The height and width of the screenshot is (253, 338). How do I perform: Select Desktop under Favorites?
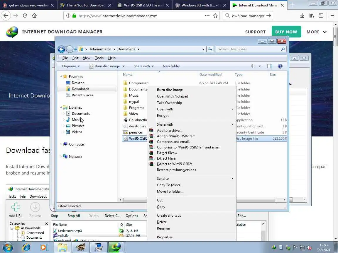click(78, 83)
